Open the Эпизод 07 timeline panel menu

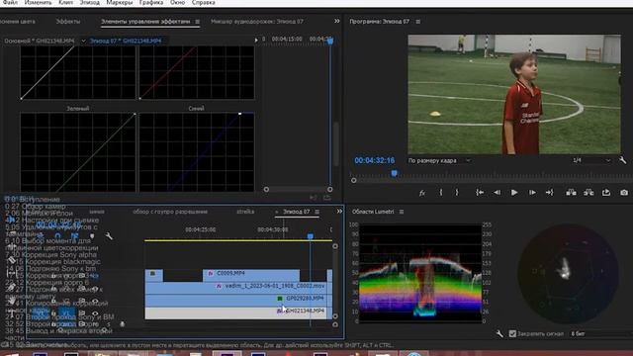(x=317, y=212)
